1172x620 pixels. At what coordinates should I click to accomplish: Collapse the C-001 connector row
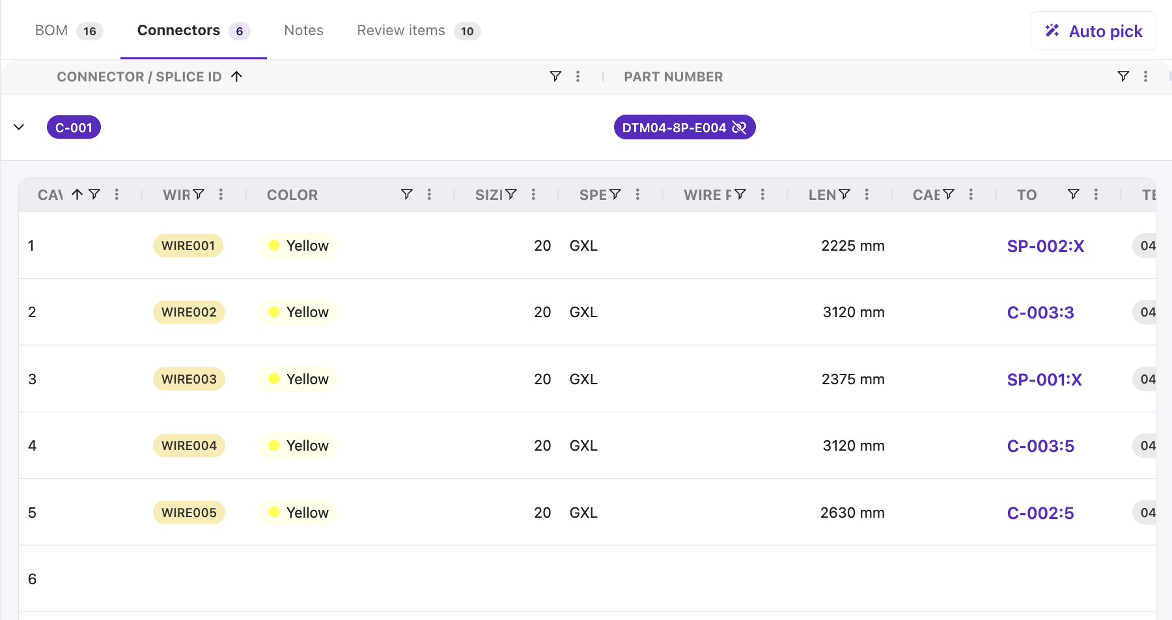pyautogui.click(x=19, y=127)
